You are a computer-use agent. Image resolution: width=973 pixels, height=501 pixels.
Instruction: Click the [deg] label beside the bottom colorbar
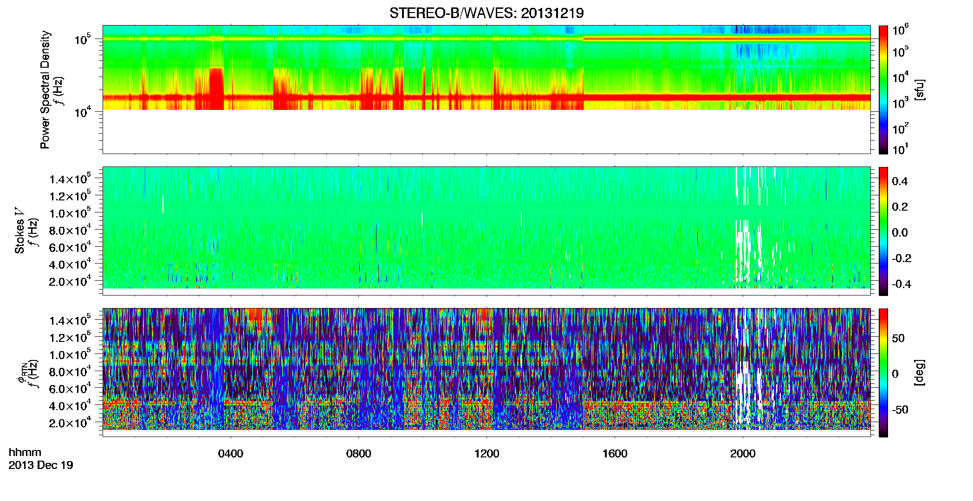click(x=920, y=373)
